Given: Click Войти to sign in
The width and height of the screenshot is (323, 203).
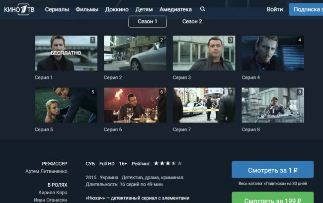Looking at the screenshot, I should pos(275,9).
